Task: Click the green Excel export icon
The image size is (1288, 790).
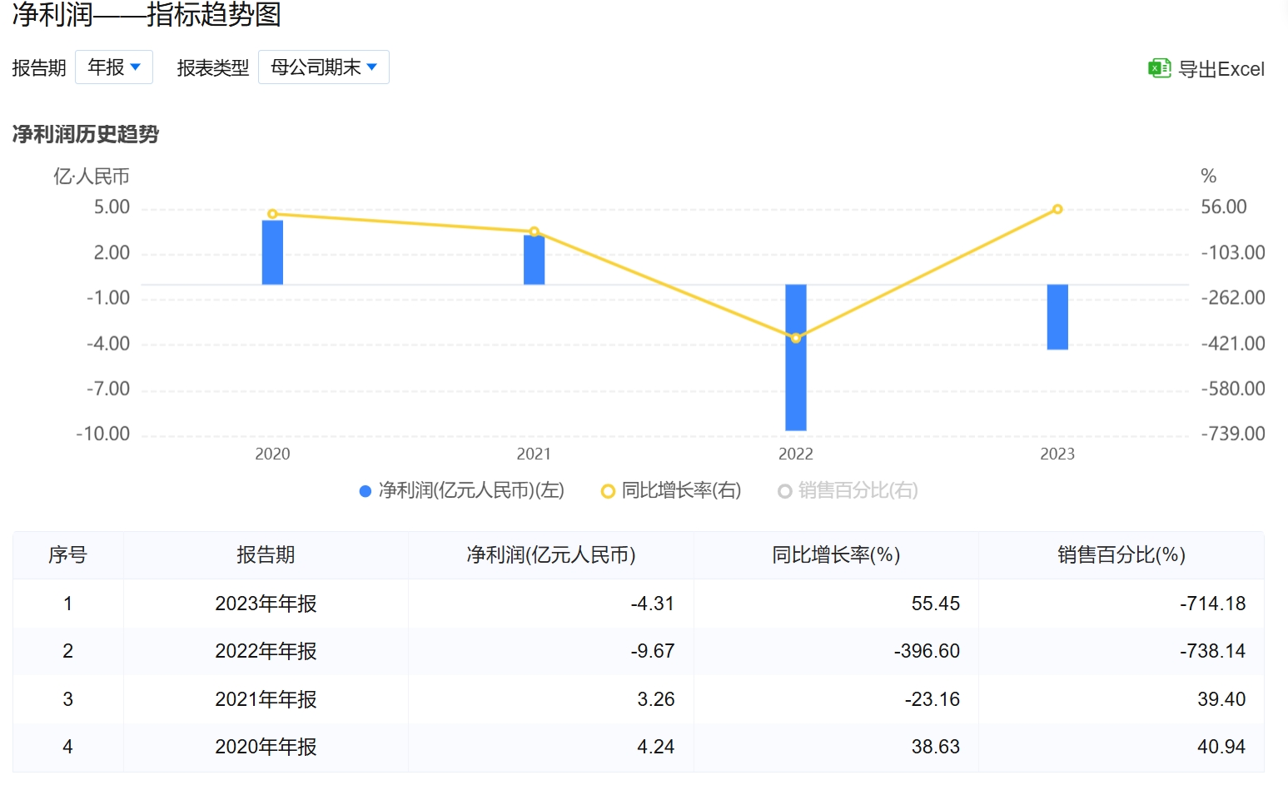Action: [1159, 68]
